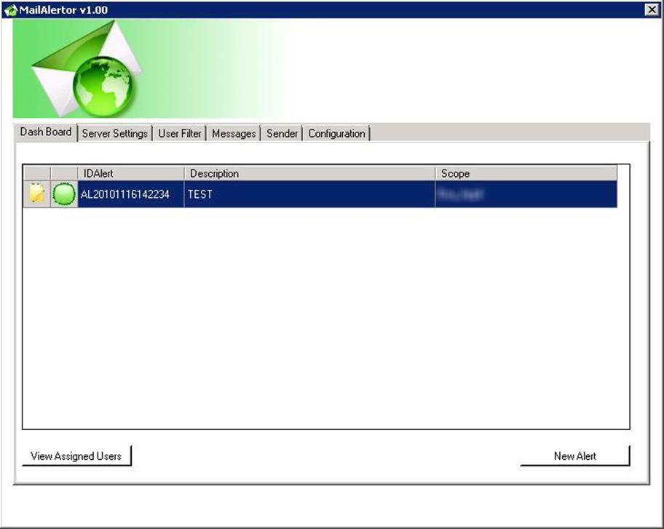The width and height of the screenshot is (664, 529).
Task: Switch to the Configuration tab
Action: coord(336,134)
